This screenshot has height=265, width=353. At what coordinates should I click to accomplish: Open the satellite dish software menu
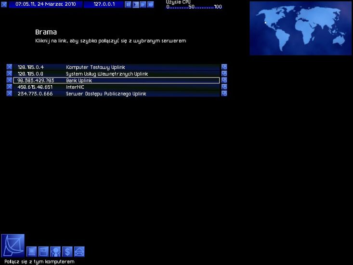pos(13,245)
